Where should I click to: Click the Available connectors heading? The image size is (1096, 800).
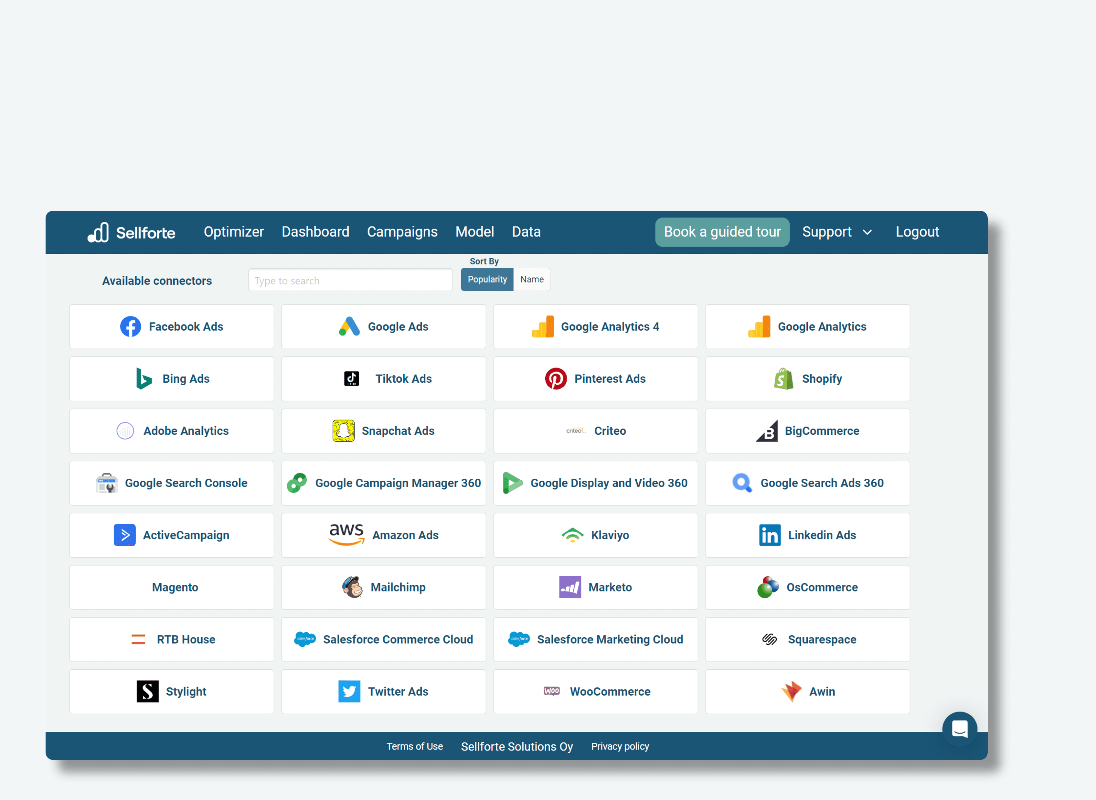pos(157,280)
